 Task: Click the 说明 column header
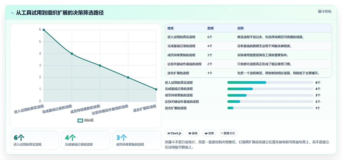(x=240, y=28)
